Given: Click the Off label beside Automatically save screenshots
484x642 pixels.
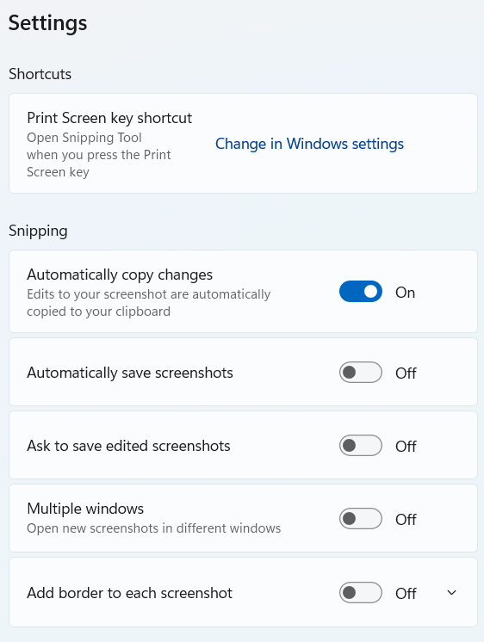Looking at the screenshot, I should click(406, 373).
